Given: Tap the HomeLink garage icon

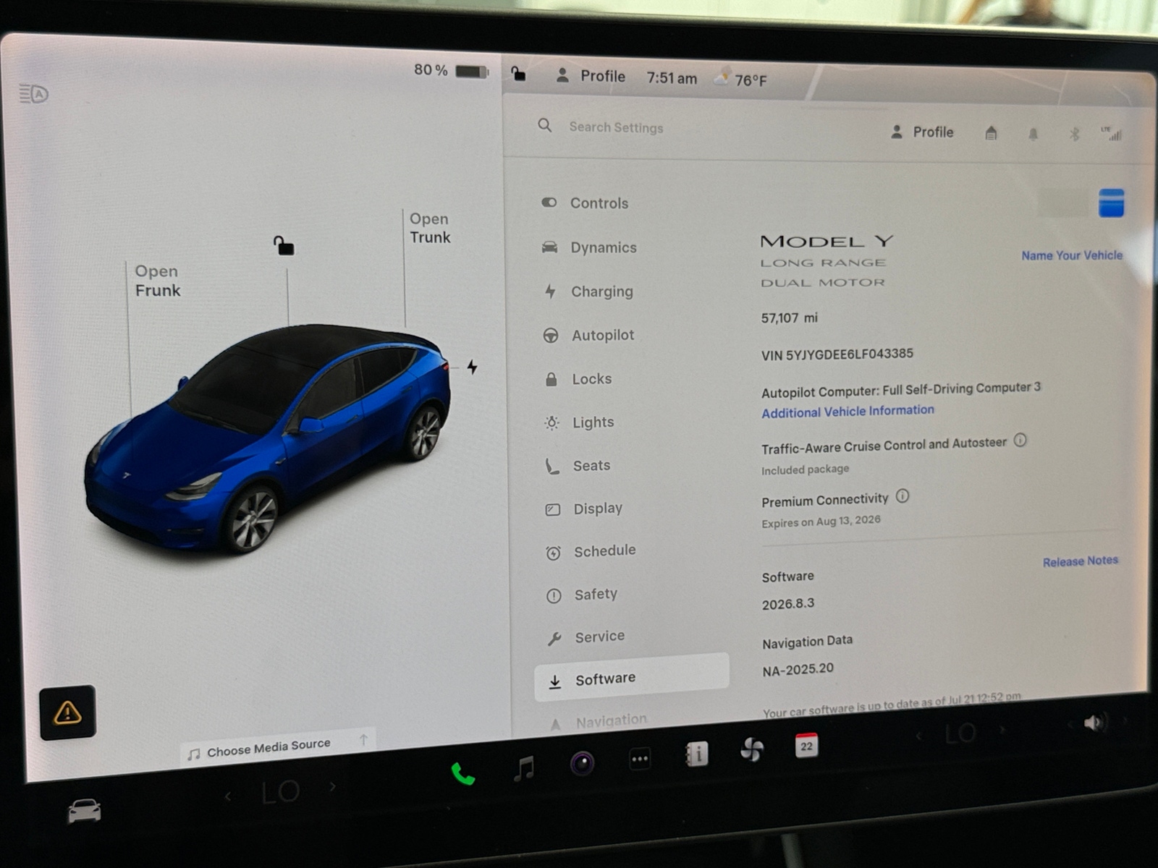Looking at the screenshot, I should coord(991,133).
